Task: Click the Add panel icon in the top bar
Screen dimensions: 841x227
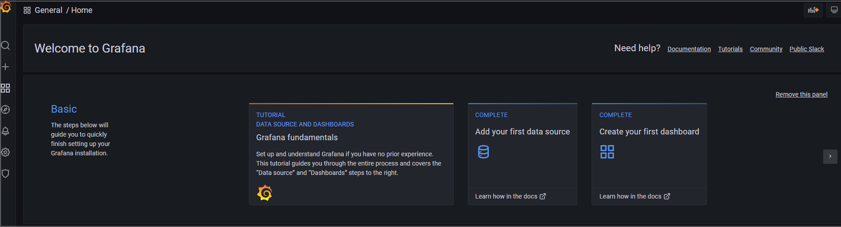Action: point(813,10)
